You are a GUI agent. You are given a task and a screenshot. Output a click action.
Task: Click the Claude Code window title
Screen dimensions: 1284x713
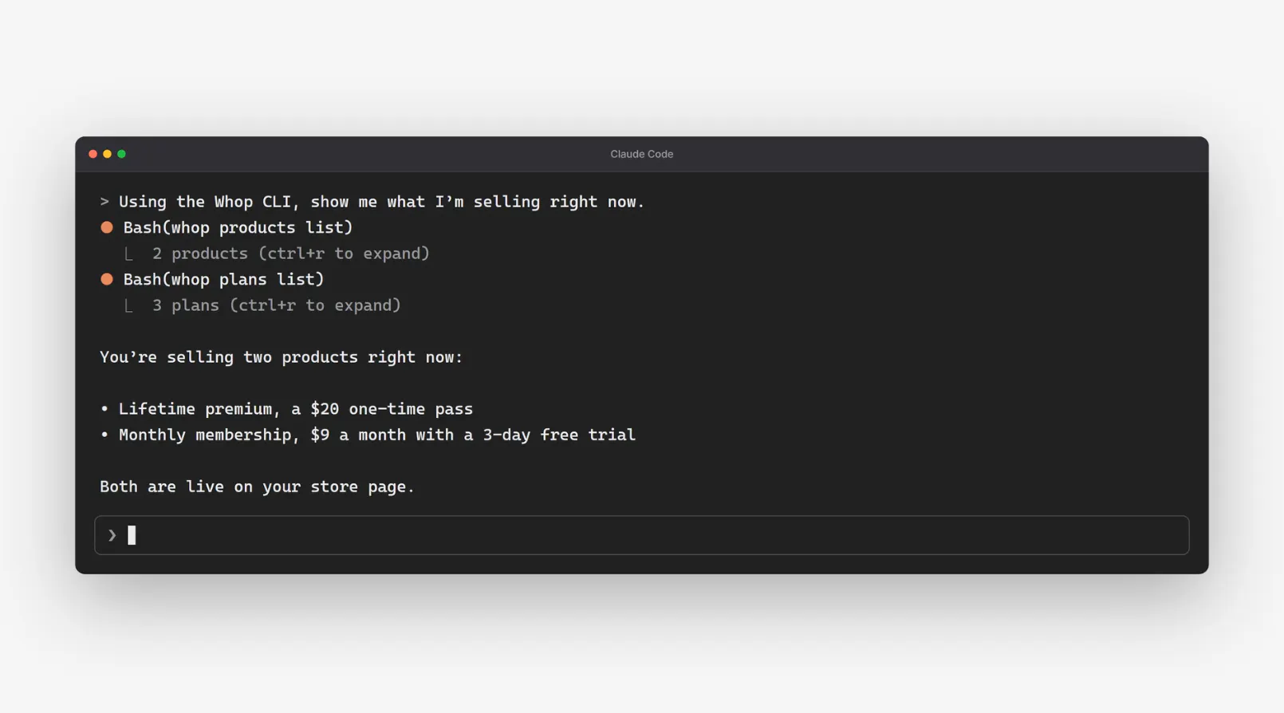642,154
